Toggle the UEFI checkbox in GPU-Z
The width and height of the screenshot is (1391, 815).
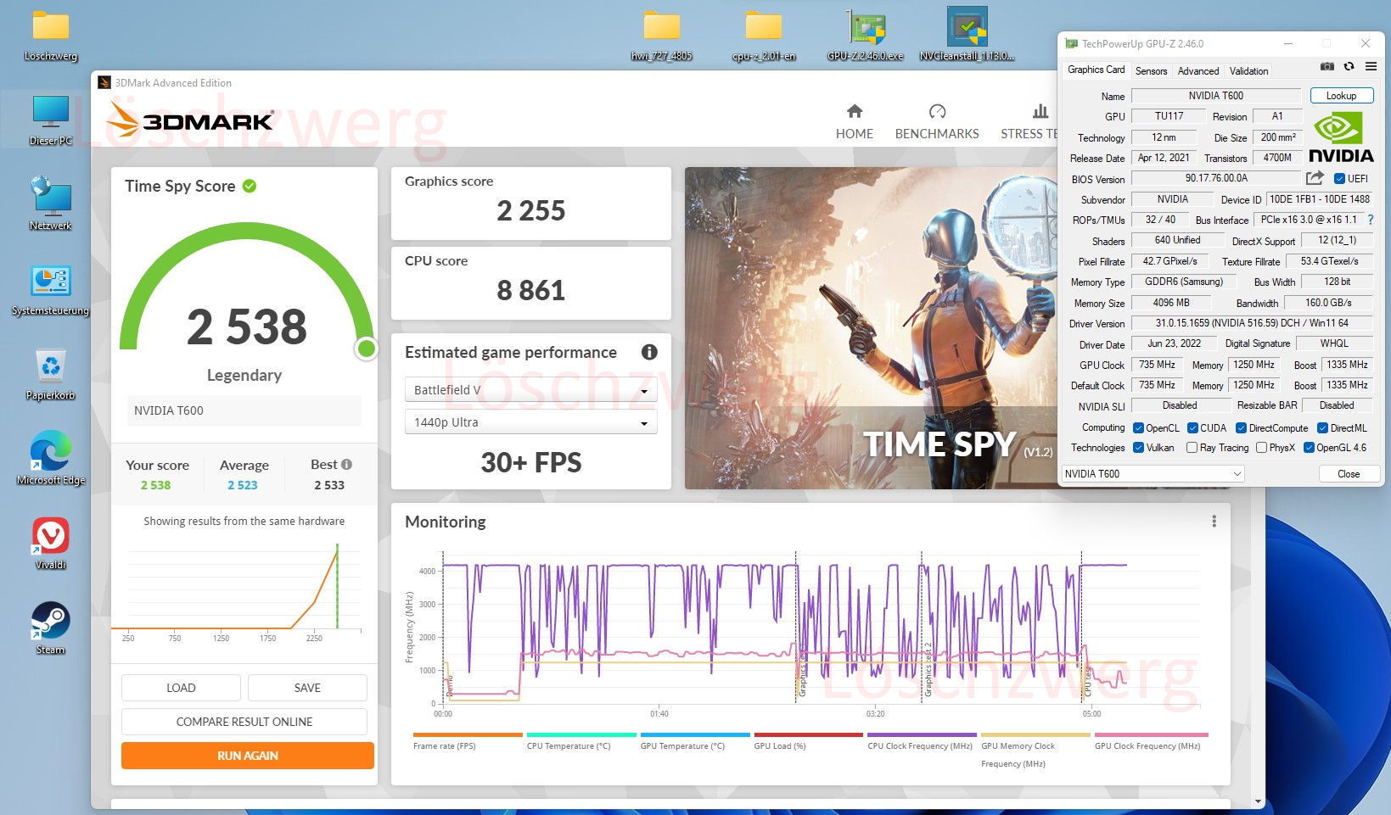(x=1339, y=178)
